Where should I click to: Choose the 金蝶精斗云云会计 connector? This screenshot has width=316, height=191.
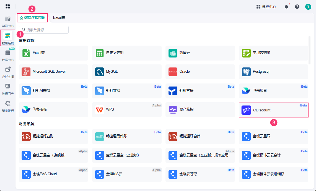click(273, 155)
